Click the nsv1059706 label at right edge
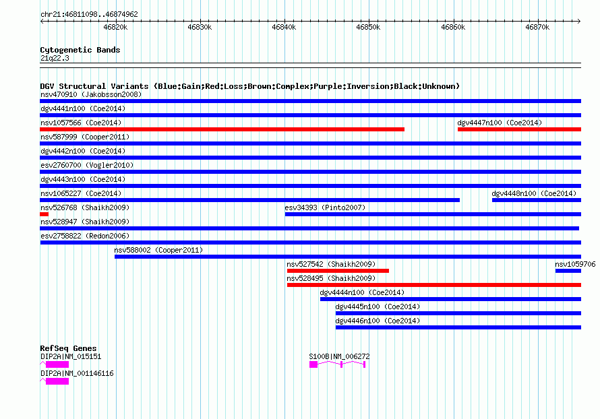 575,264
